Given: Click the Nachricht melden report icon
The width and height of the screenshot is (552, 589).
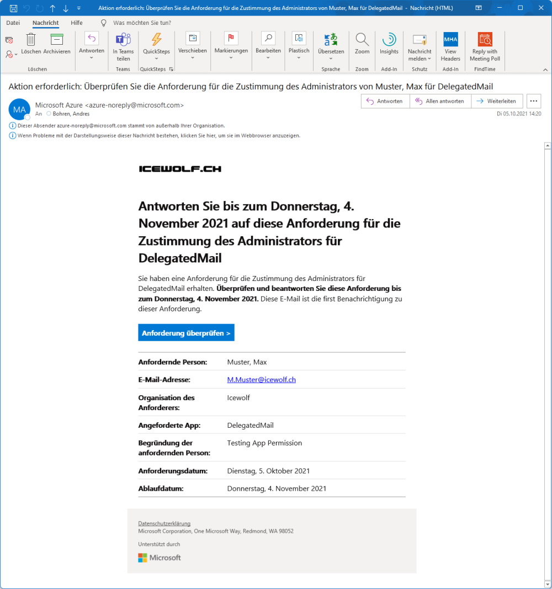Looking at the screenshot, I should 420,39.
